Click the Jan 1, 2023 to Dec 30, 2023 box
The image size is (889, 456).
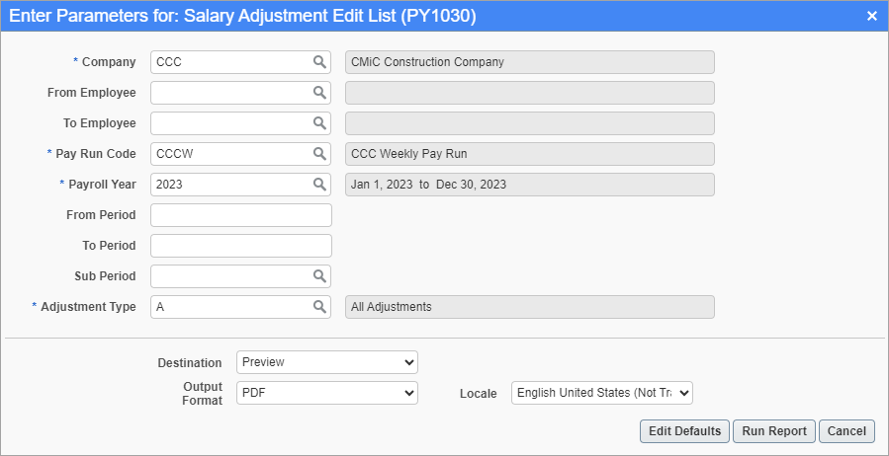pos(530,184)
